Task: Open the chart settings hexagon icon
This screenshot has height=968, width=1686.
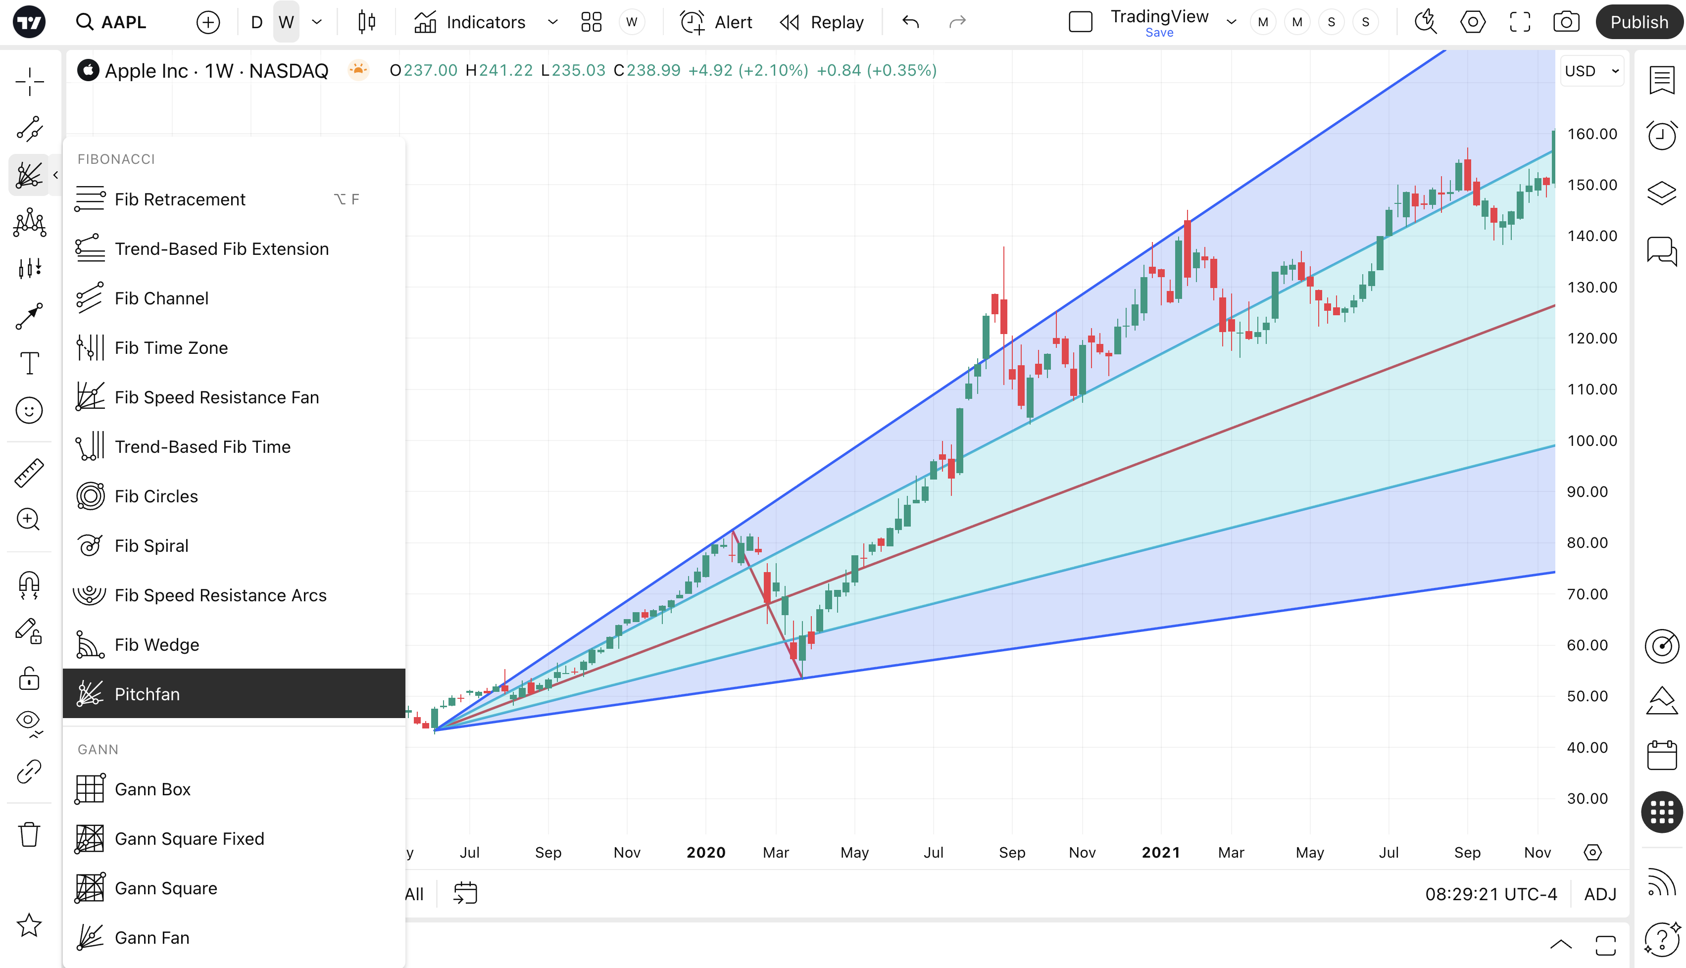Action: (1473, 22)
